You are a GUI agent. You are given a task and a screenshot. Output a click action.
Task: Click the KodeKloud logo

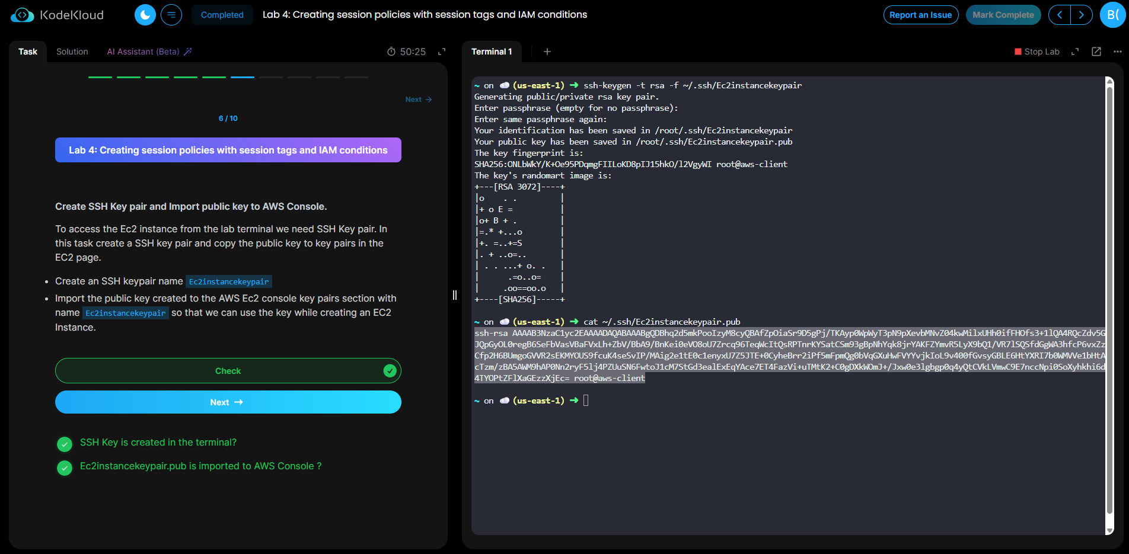tap(58, 15)
